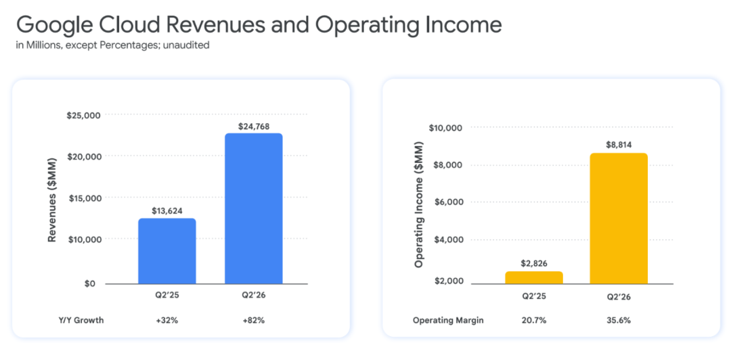Click Q2'25 label in operating income chart

(x=534, y=297)
